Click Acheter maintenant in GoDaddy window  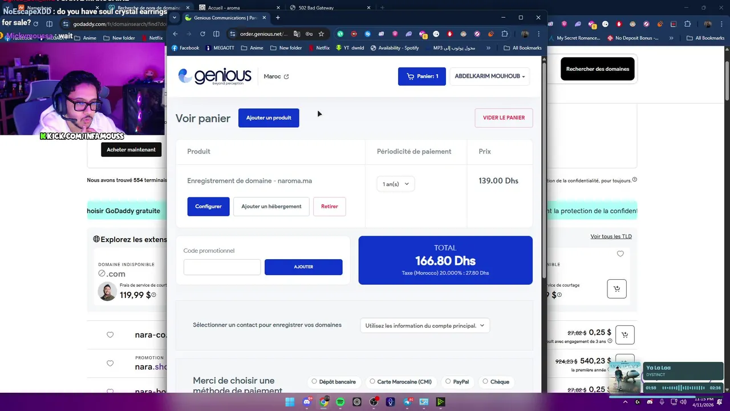click(x=131, y=150)
